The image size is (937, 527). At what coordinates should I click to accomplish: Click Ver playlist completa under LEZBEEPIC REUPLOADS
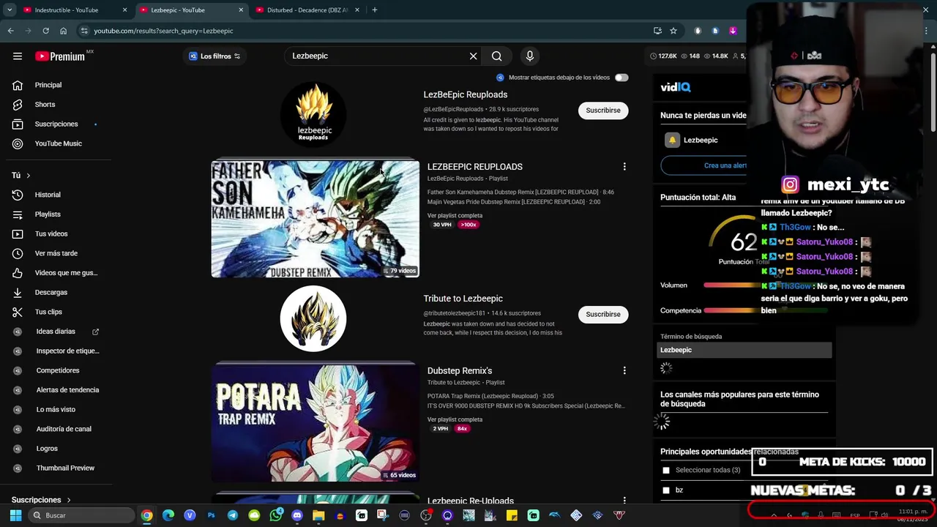pyautogui.click(x=455, y=216)
